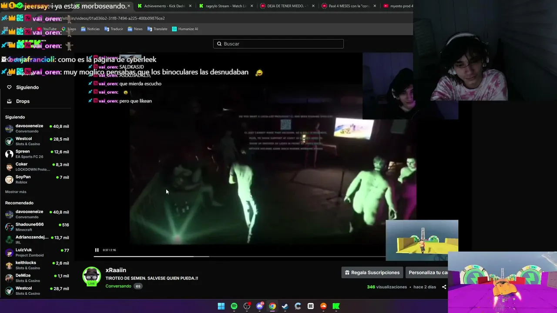Open the Humanize AI bookmark
Viewport: 557px width, 313px height.
(185, 29)
